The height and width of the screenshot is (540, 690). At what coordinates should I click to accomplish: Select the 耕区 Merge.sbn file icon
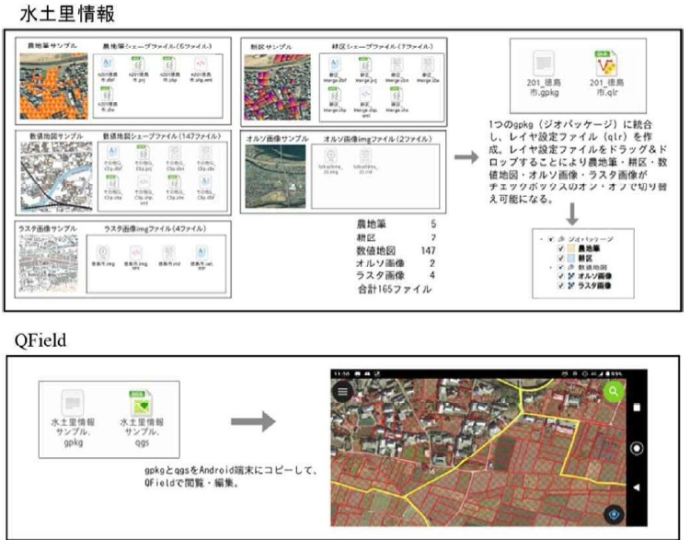coord(397,64)
